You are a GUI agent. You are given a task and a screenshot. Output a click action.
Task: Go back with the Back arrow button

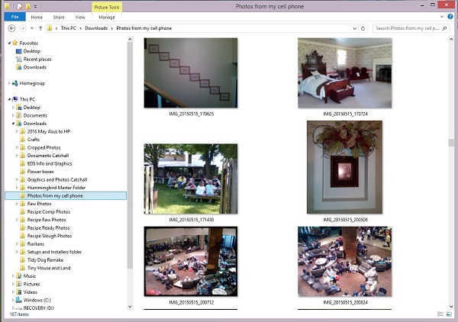pyautogui.click(x=11, y=28)
